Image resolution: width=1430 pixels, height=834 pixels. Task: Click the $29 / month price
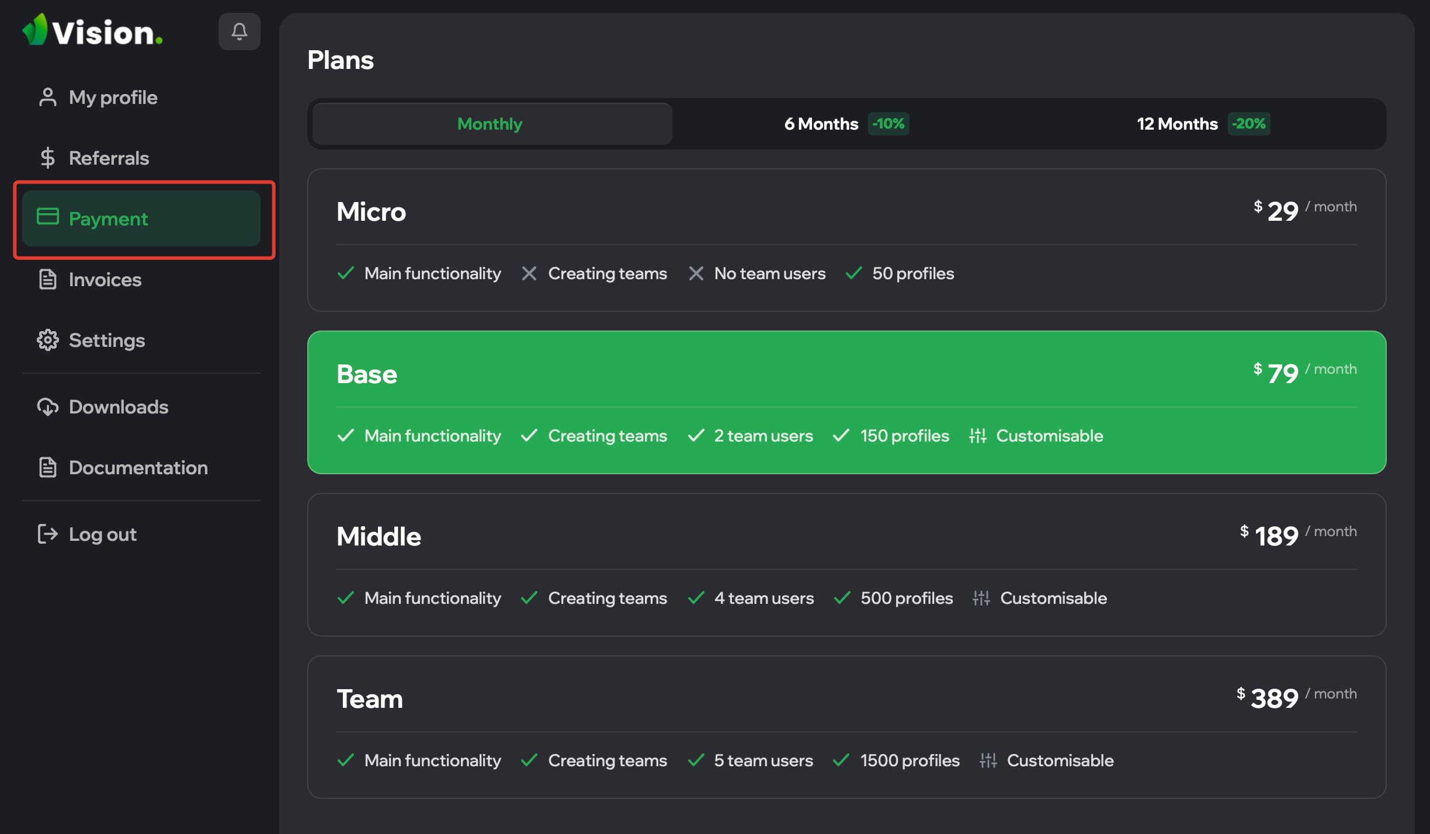(1305, 210)
